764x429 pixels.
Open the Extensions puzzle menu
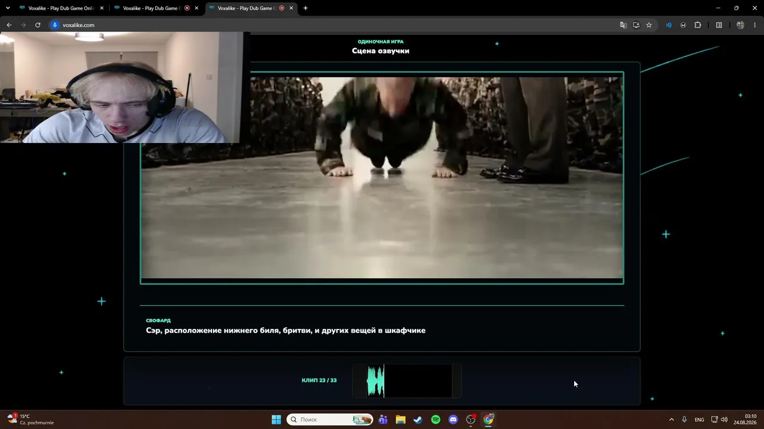click(x=698, y=25)
